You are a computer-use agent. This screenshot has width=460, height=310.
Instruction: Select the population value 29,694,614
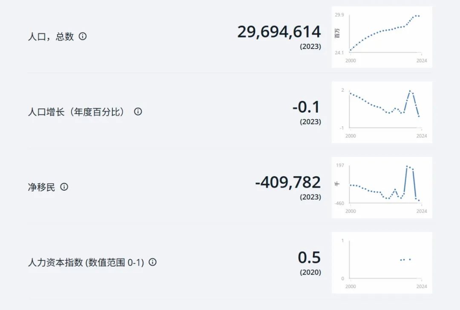[x=279, y=32]
